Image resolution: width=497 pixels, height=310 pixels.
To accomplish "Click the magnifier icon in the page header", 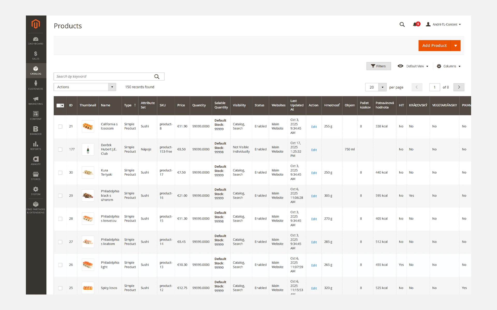I will coord(402,24).
